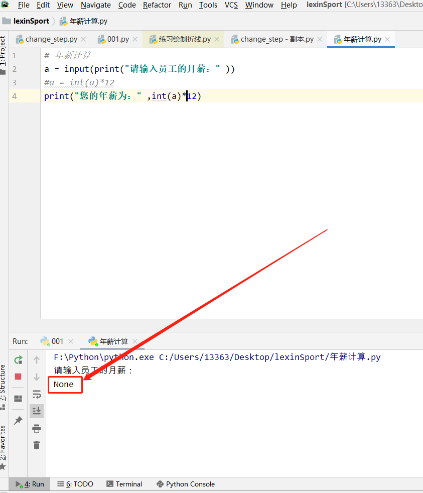Close the 001 run tab
This screenshot has width=423, height=493.
point(71,341)
